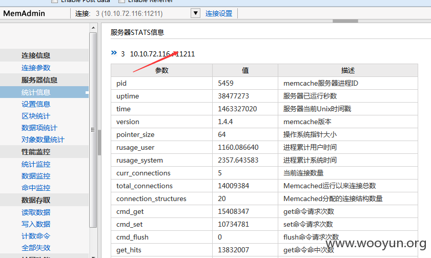Toggle the Enable Post data checkbox

click(x=55, y=1)
